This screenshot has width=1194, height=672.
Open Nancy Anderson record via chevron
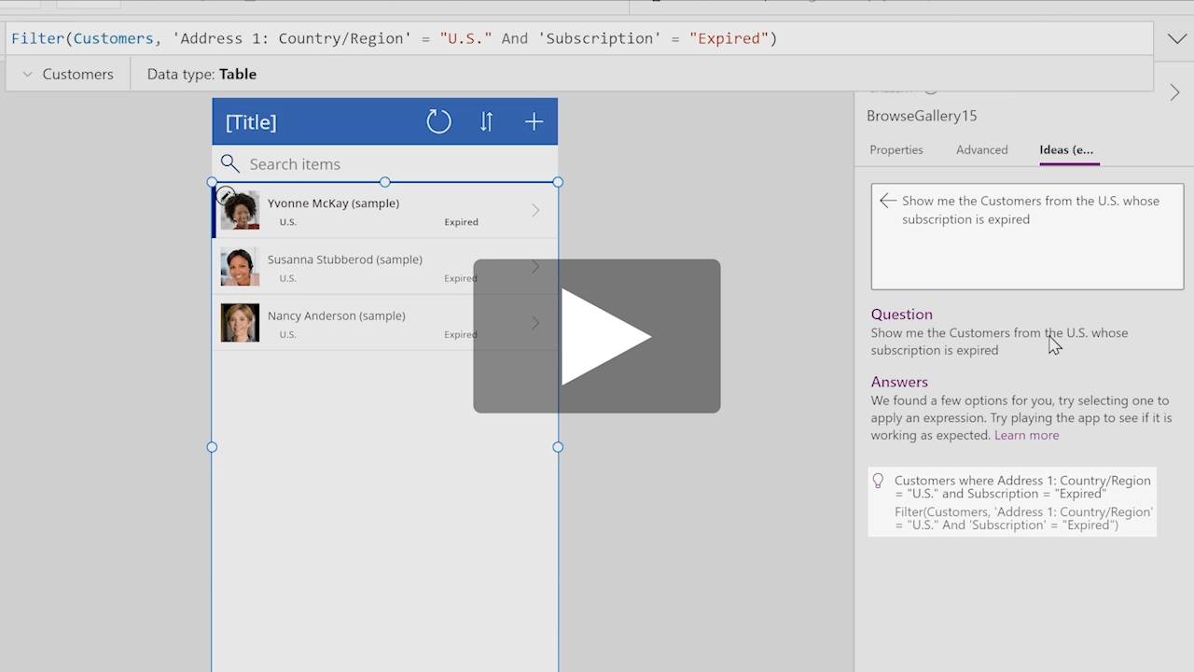tap(535, 323)
